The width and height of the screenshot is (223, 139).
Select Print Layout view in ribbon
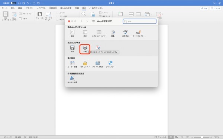(6, 16)
